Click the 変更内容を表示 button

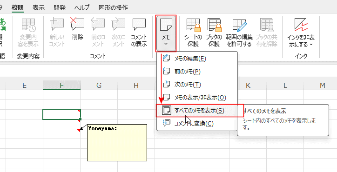click(x=28, y=32)
